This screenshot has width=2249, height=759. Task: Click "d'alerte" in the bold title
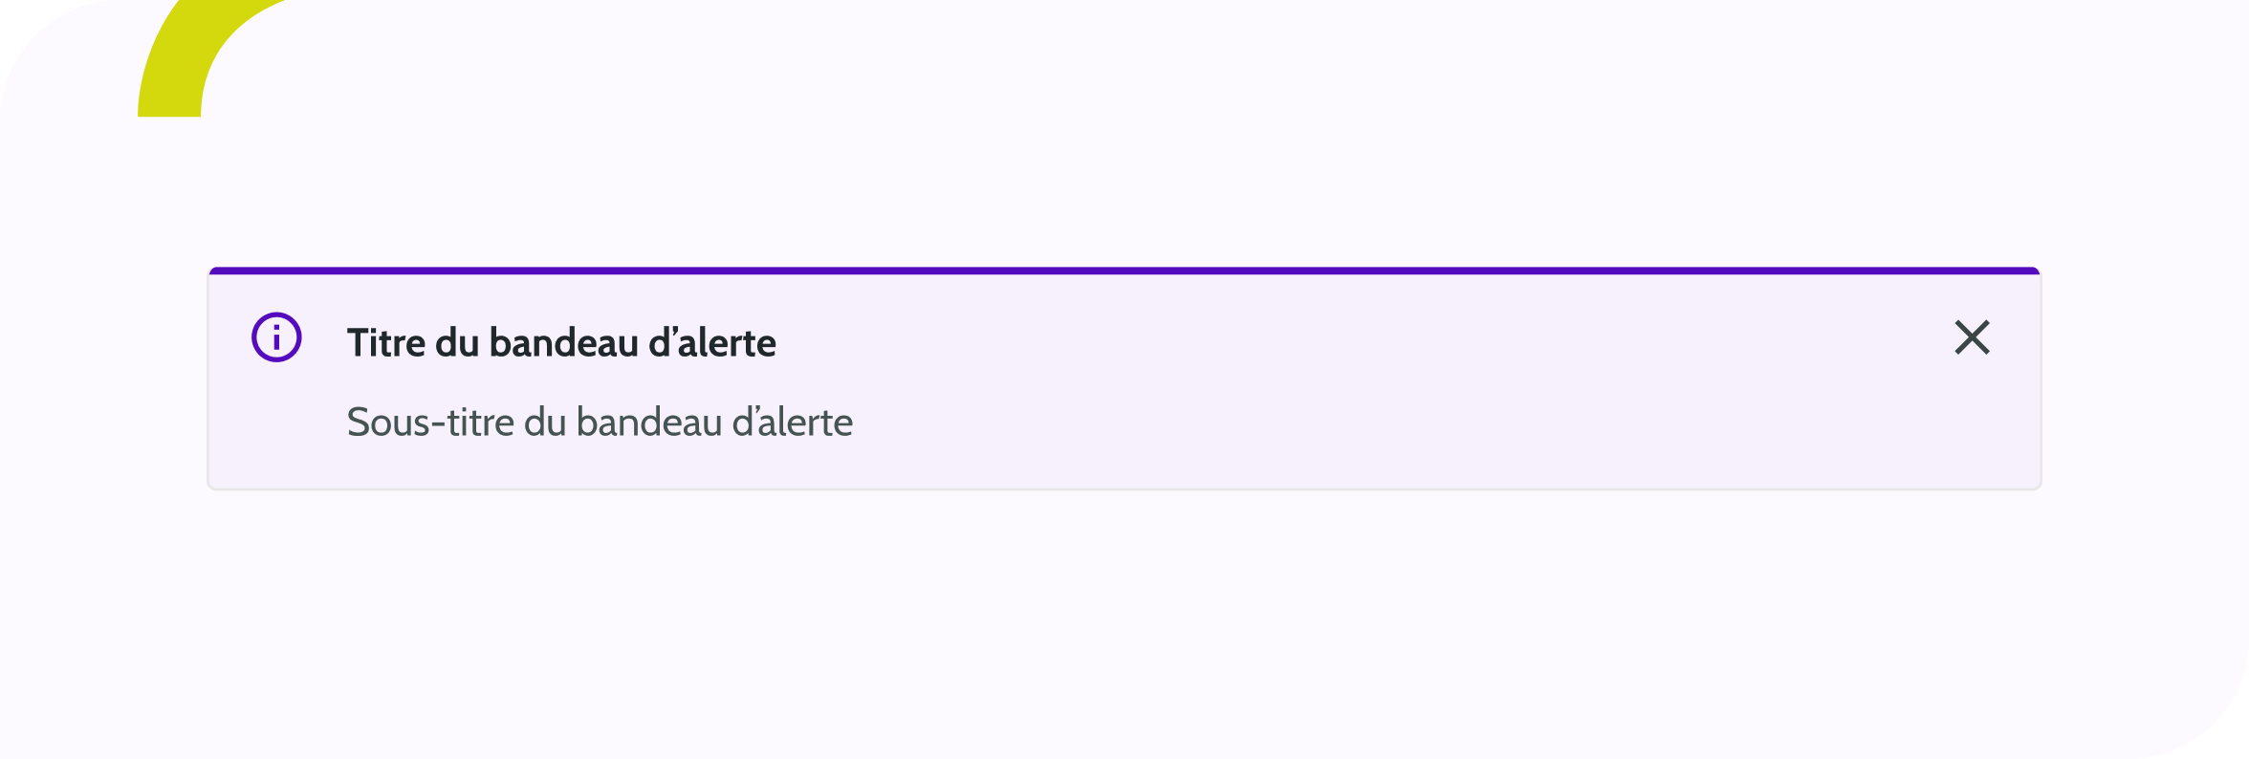coord(712,343)
